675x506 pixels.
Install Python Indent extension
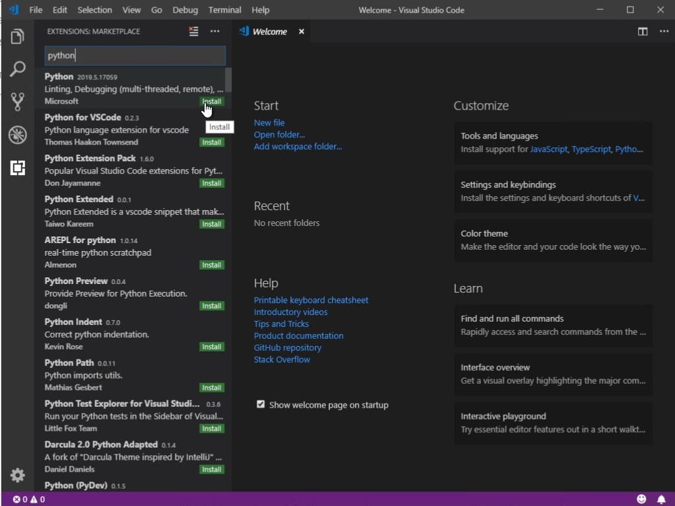click(x=212, y=347)
